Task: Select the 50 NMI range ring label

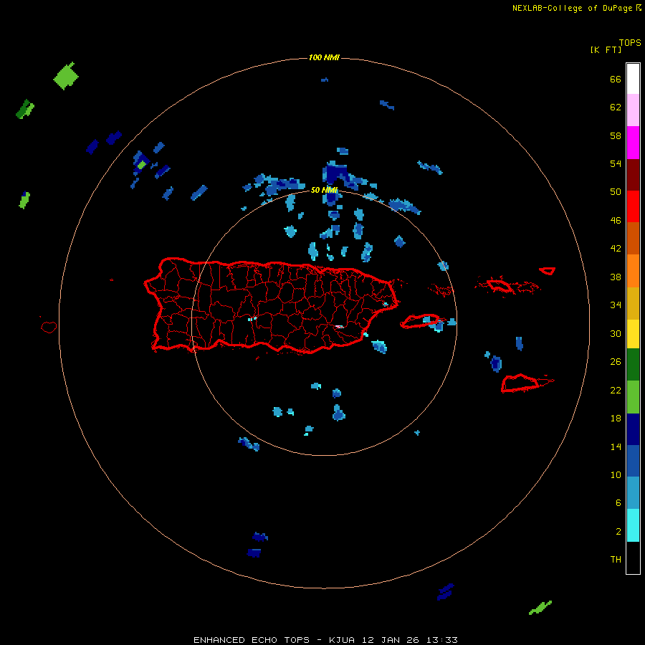Action: (x=324, y=190)
